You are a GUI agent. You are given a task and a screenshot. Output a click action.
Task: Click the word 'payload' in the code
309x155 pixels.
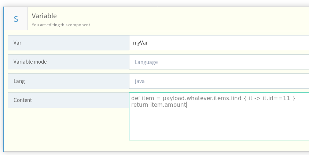(174, 98)
